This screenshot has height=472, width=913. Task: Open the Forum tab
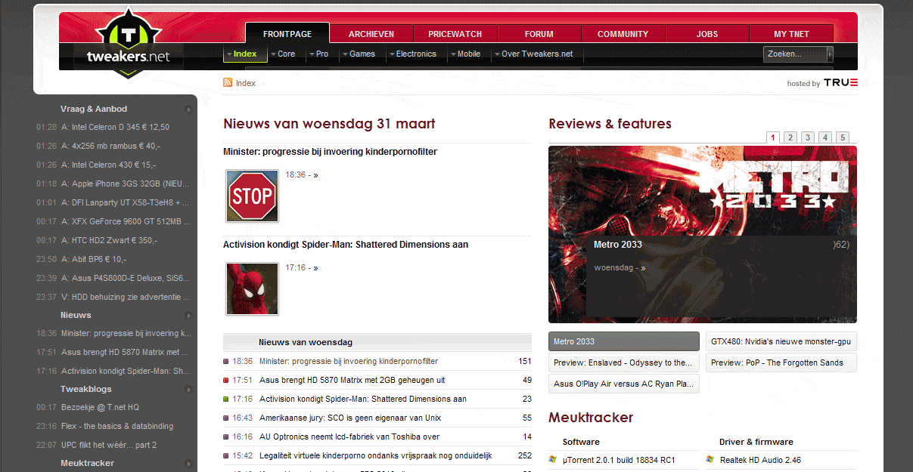pos(539,34)
